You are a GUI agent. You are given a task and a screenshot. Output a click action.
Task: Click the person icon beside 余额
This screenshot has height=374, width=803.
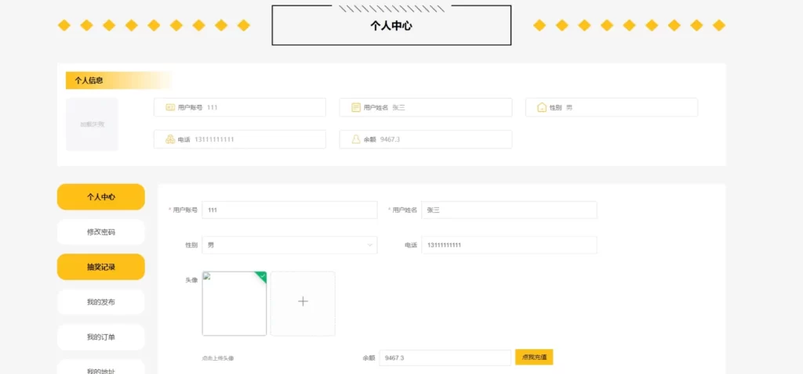coord(356,139)
